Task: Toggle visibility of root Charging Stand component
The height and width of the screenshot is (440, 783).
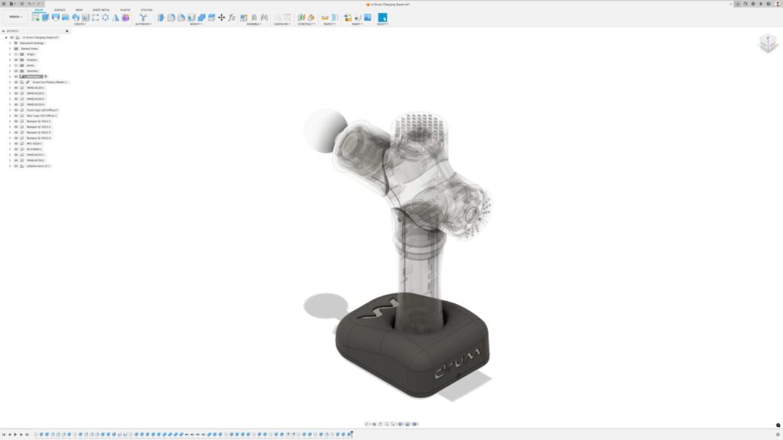Action: click(12, 37)
